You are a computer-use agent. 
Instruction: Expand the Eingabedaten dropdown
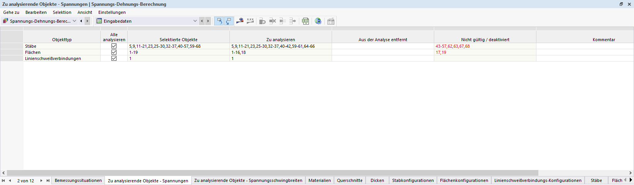point(195,21)
